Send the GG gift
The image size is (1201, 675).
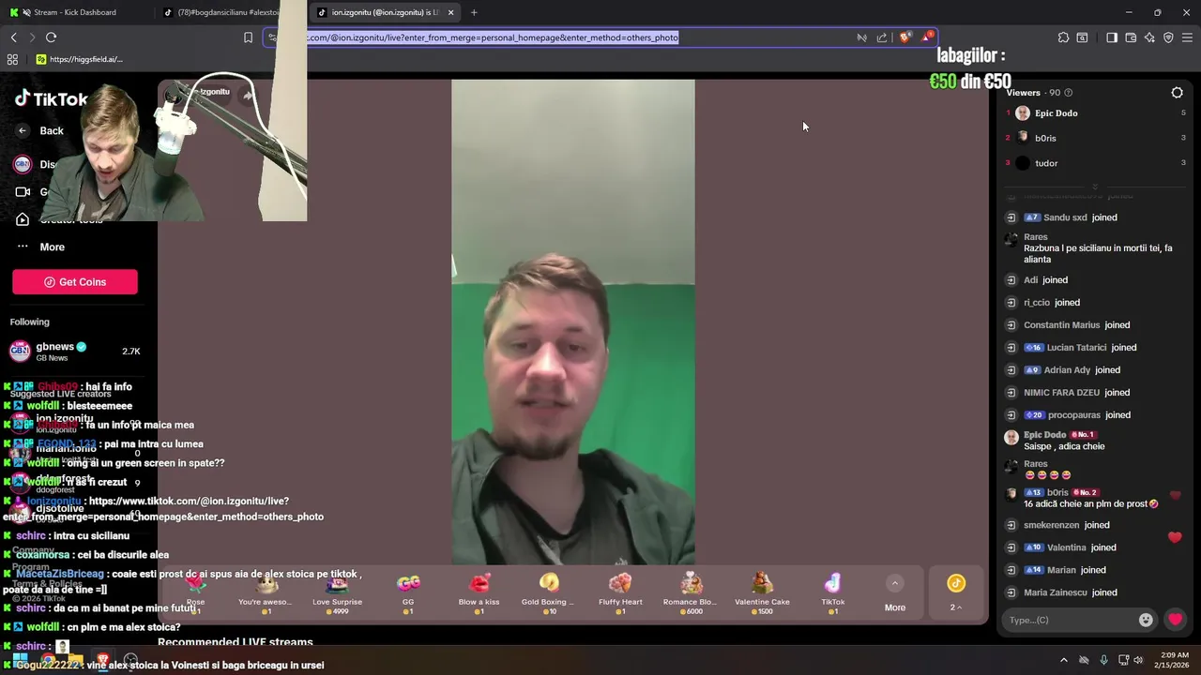408,592
